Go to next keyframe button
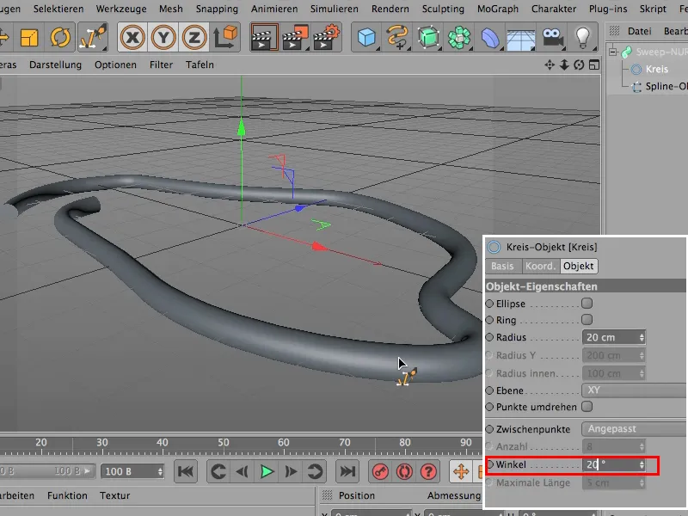This screenshot has width=688, height=516. 315,471
